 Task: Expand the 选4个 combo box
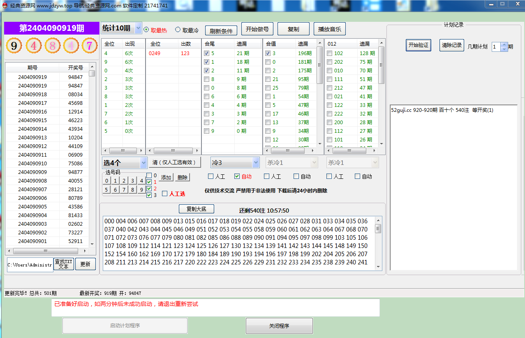pos(143,163)
